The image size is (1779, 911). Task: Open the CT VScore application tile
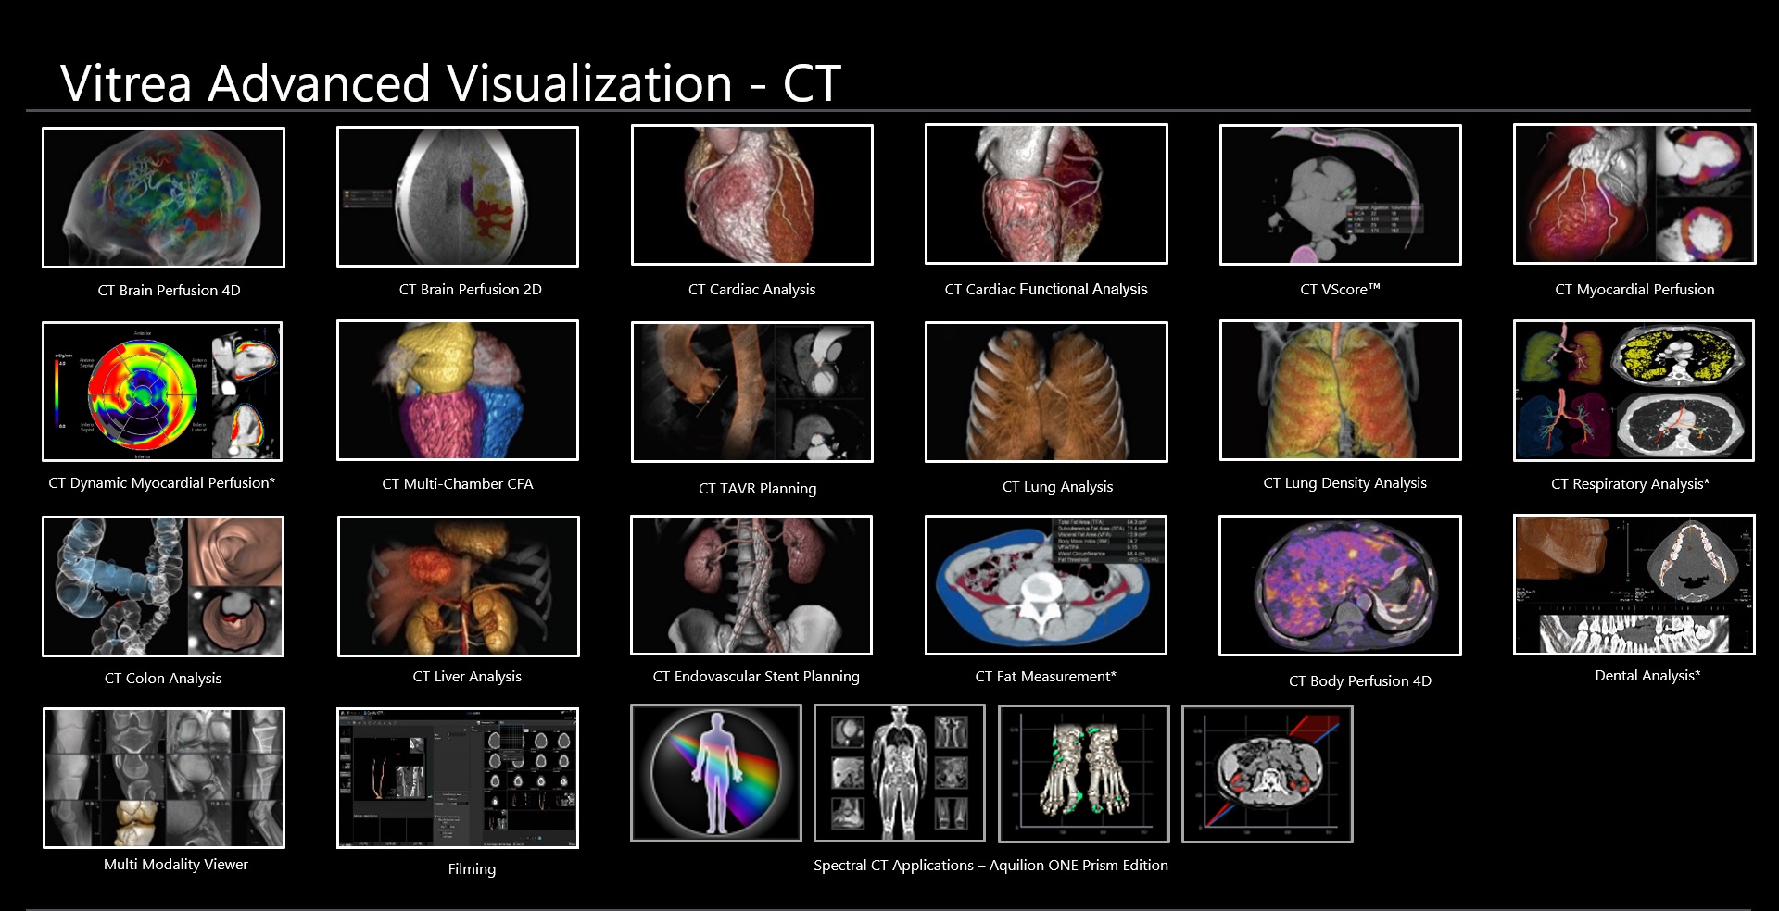1340,194
